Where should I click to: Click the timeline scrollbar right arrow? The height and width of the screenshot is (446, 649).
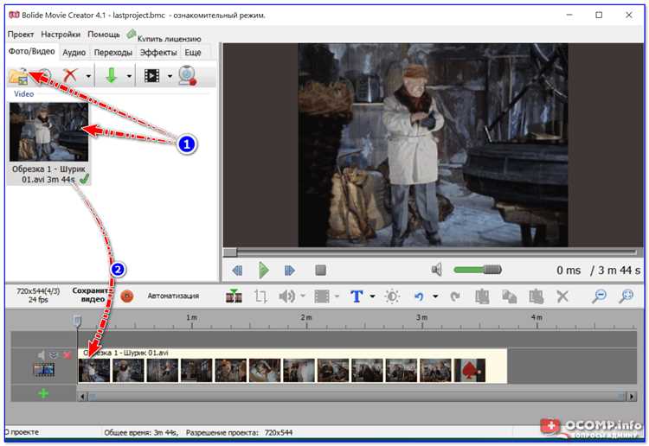pos(632,397)
